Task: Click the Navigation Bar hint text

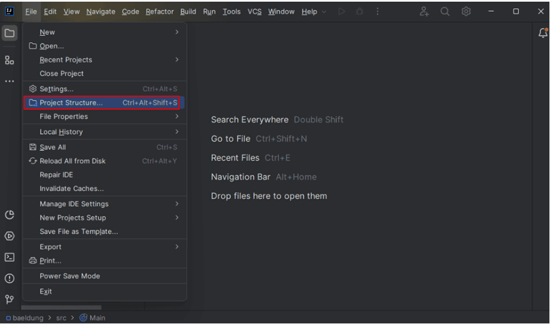Action: click(x=241, y=177)
